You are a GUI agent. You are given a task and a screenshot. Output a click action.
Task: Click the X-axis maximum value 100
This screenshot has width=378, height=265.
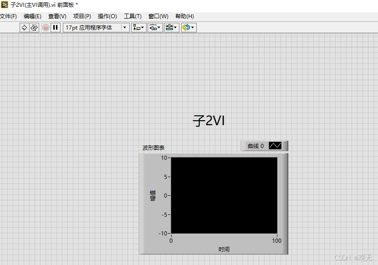click(x=276, y=240)
